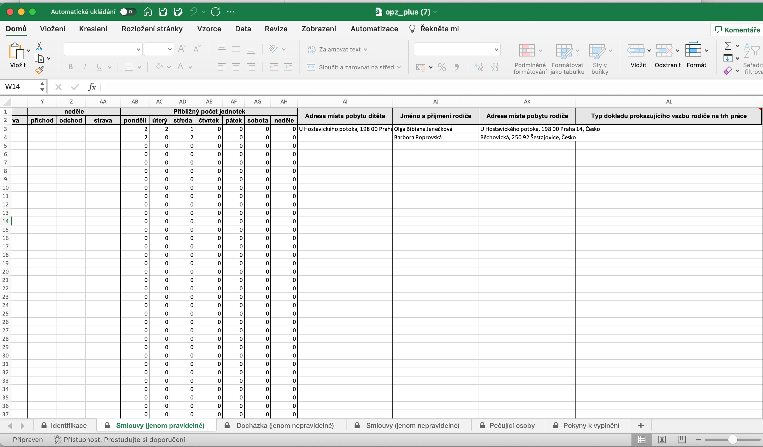This screenshot has height=447, width=763.
Task: Open the Home icon in title bar
Action: click(148, 12)
